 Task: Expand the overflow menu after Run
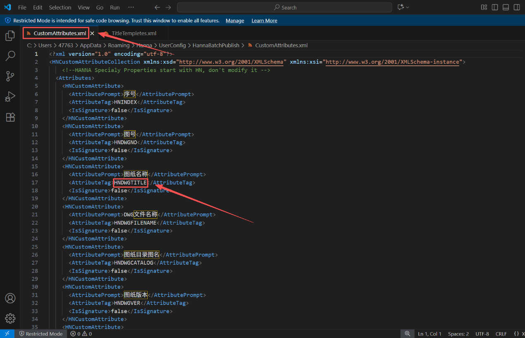click(x=131, y=7)
